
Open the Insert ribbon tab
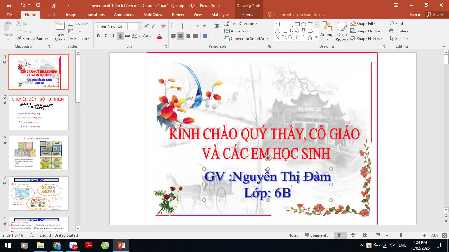(x=50, y=15)
